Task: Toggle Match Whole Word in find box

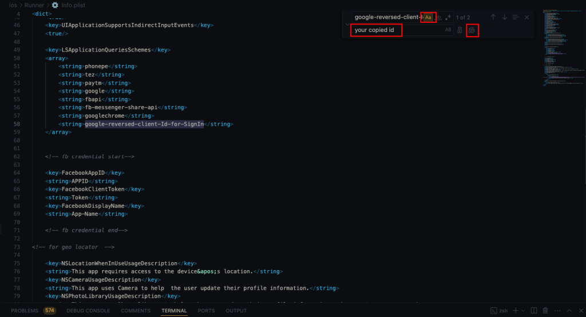Action: [438, 17]
